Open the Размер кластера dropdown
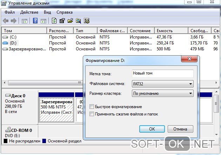221x155 pixels. (163, 93)
